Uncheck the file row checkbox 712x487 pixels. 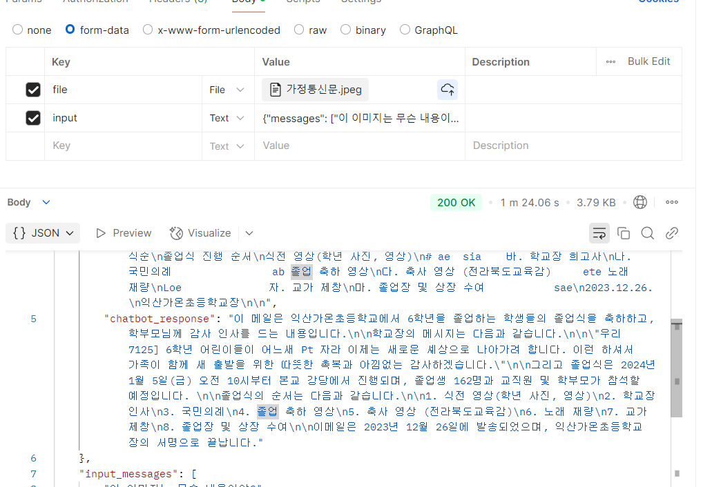click(33, 90)
